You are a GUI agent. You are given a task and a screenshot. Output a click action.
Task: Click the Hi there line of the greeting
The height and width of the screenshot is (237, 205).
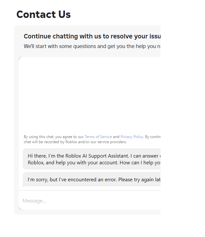point(94,156)
